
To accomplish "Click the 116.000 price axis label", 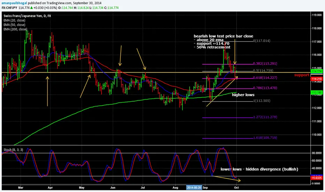I will tap(317, 55).
